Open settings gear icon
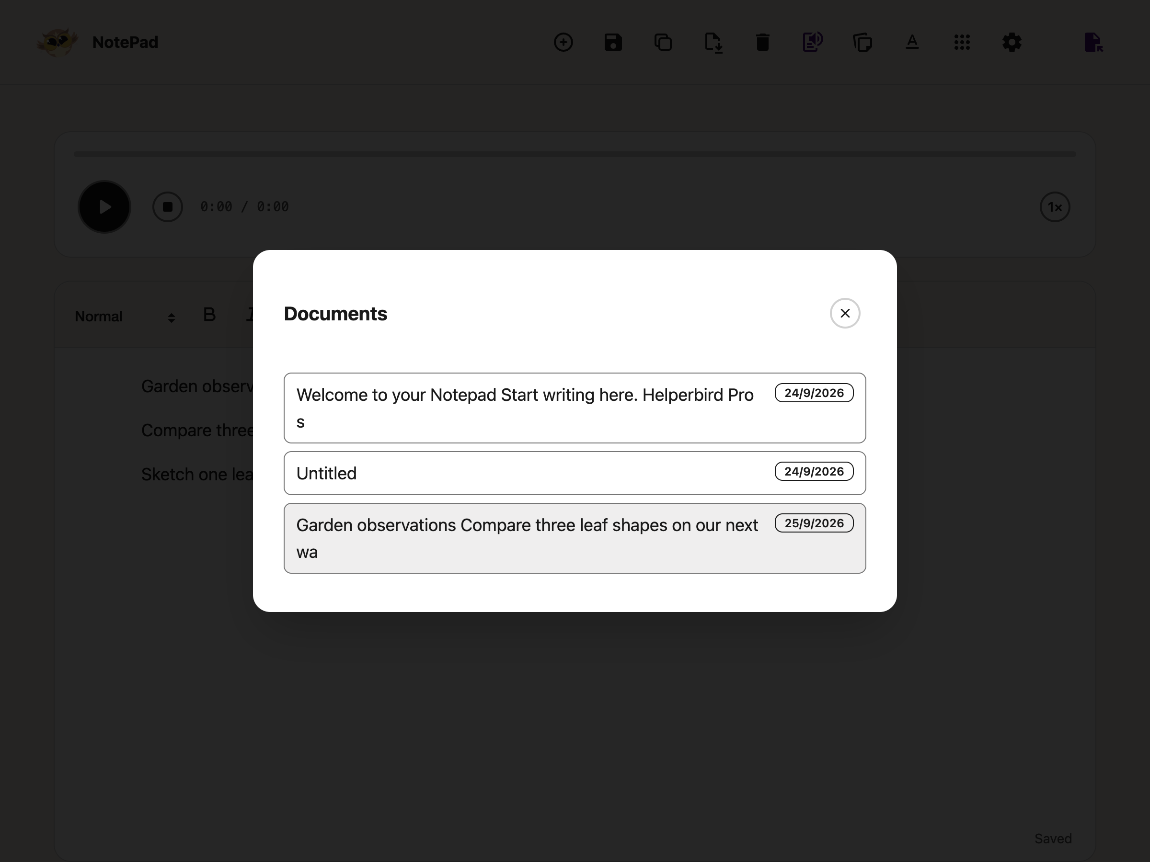 [x=1012, y=42]
